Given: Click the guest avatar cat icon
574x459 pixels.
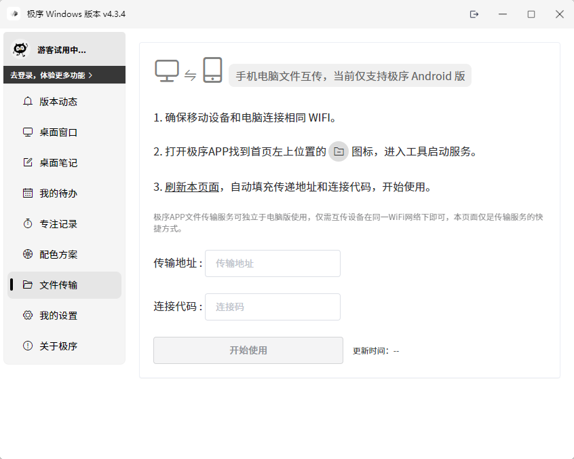Looking at the screenshot, I should point(20,49).
